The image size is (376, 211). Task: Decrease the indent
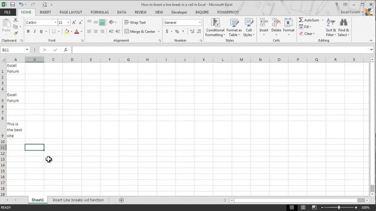click(111, 31)
